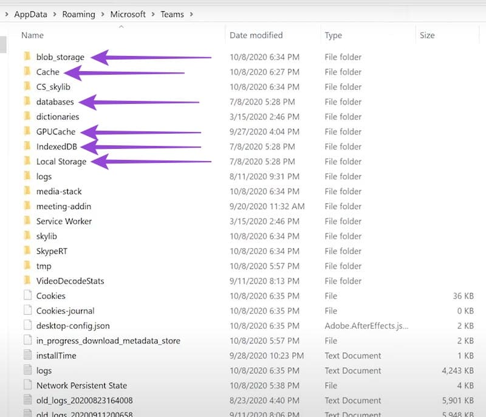Image resolution: width=486 pixels, height=417 pixels.
Task: Select the GPUCache folder icon
Action: point(27,131)
